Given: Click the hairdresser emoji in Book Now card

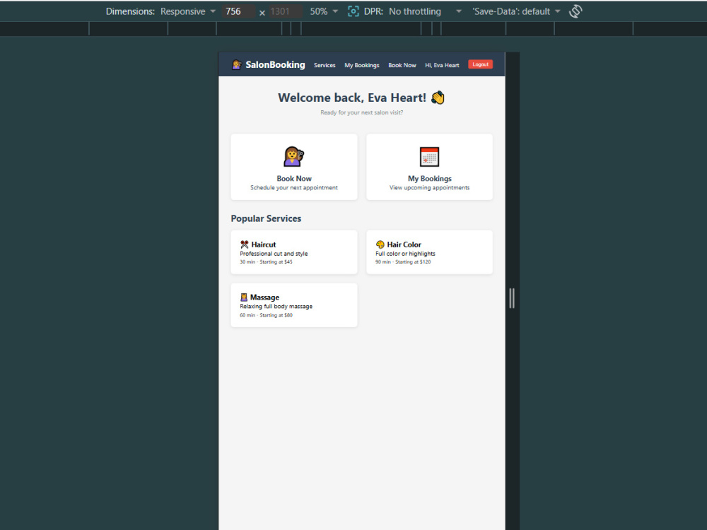Looking at the screenshot, I should pyautogui.click(x=294, y=156).
